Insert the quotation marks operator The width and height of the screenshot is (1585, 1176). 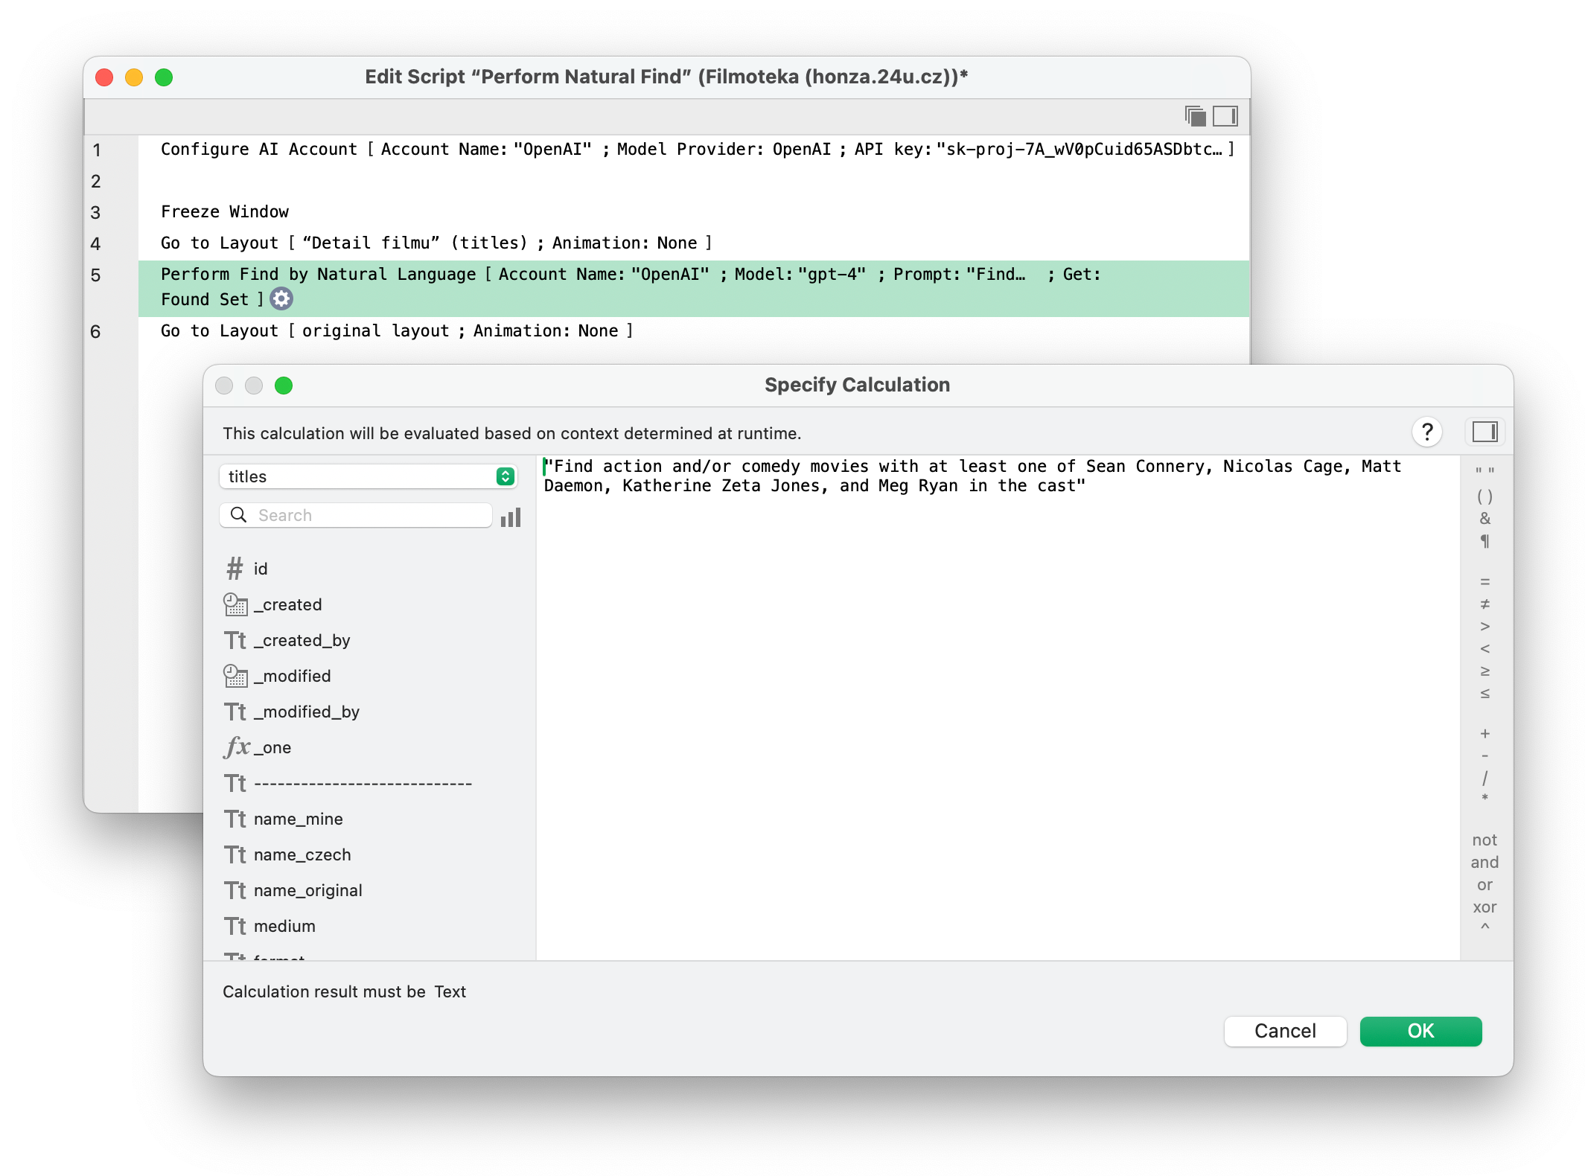[x=1484, y=472]
